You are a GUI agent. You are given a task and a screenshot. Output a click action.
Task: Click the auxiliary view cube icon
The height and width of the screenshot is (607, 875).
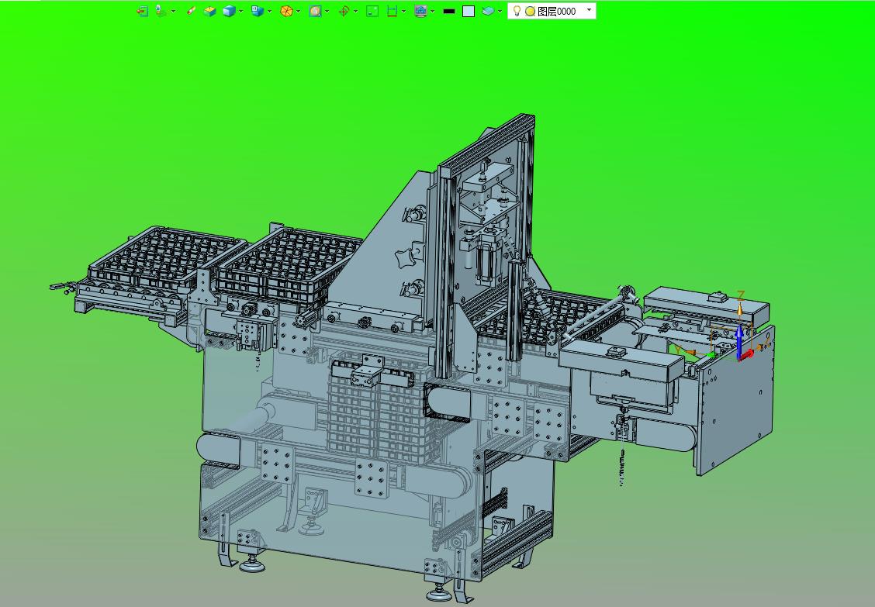click(x=258, y=11)
